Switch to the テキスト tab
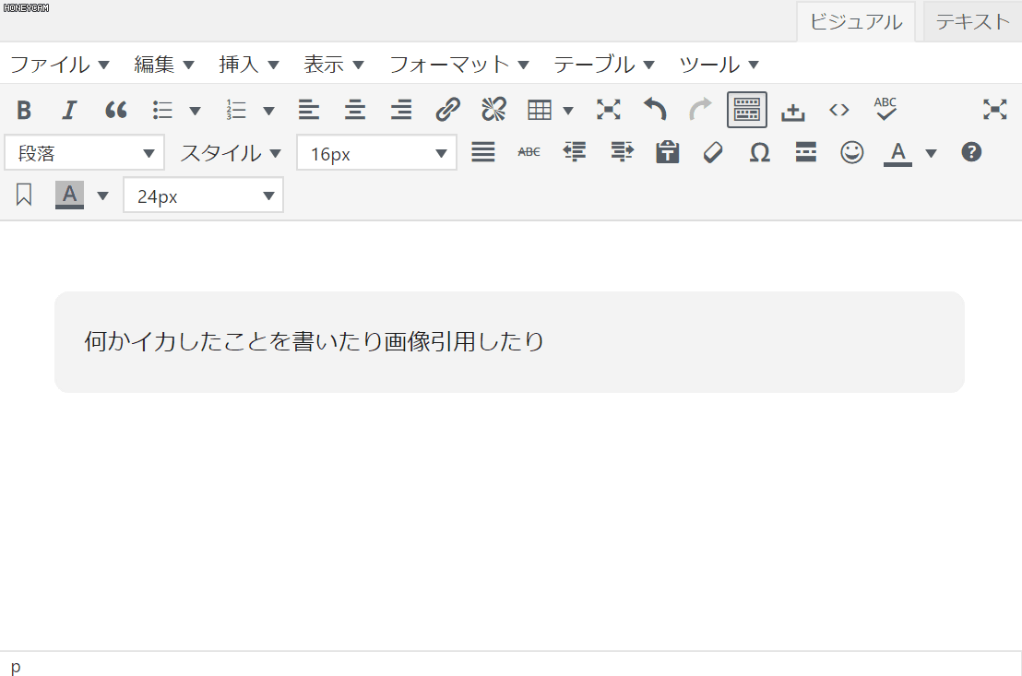The width and height of the screenshot is (1022, 676). coord(972,21)
